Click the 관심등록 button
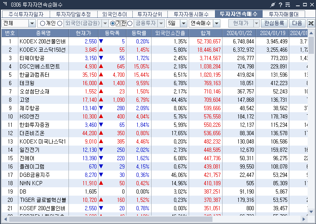Viewport: 316px width, 224px height. [274, 23]
